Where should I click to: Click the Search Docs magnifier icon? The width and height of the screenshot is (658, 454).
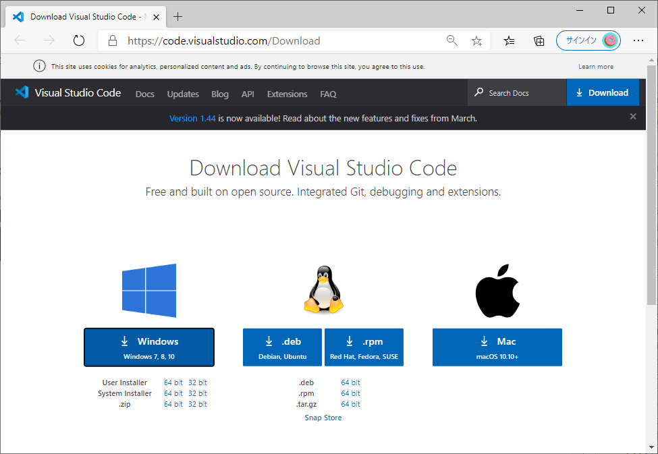coord(478,92)
